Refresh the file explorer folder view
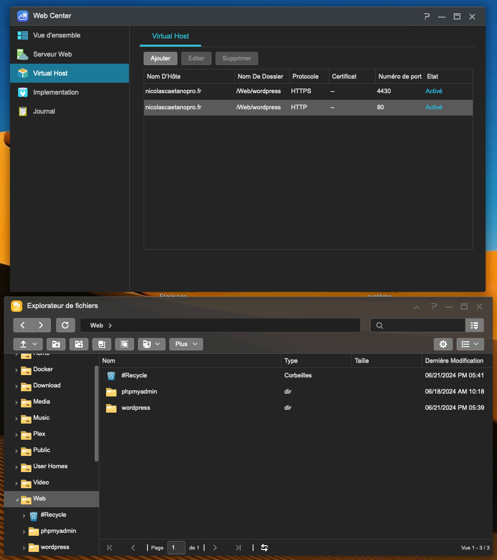 [66, 325]
